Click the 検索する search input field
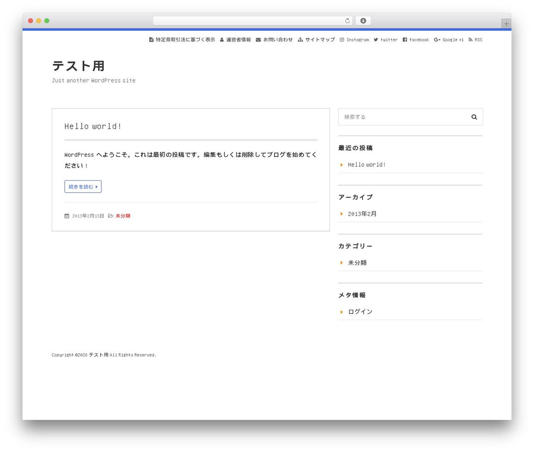The height and width of the screenshot is (452, 534). tap(403, 117)
